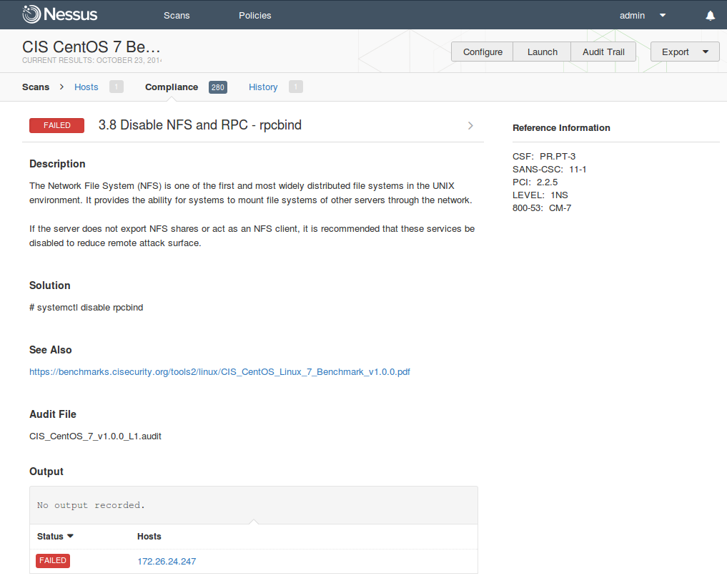Switch to the Hosts tab

[x=86, y=87]
